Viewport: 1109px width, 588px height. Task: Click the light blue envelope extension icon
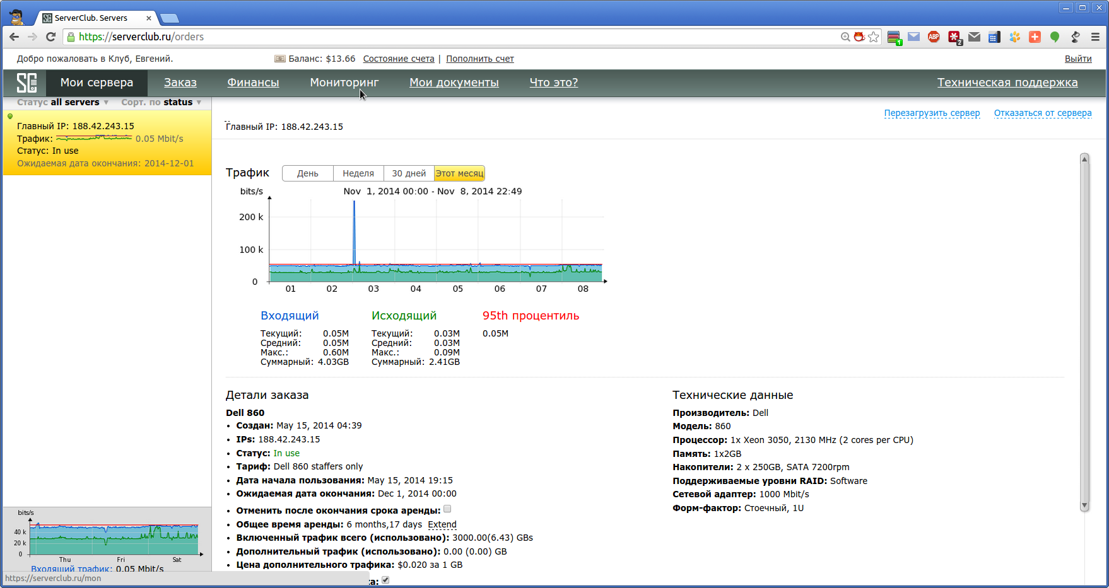point(913,37)
